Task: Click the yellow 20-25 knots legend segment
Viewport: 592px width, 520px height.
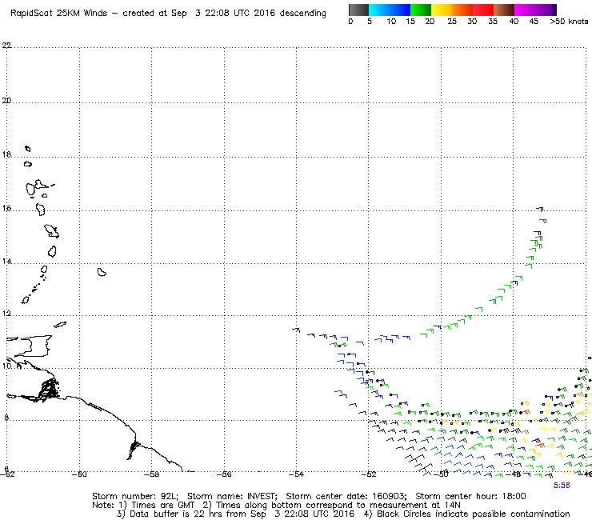Action: pyautogui.click(x=442, y=10)
